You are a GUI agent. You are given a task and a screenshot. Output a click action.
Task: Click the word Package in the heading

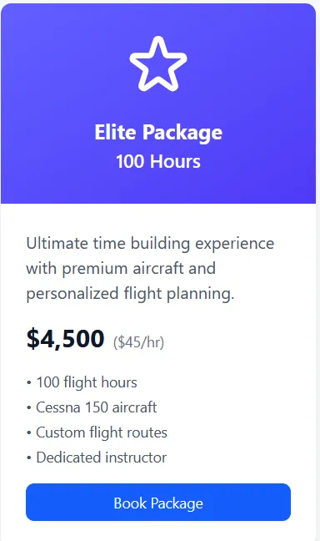pos(182,134)
